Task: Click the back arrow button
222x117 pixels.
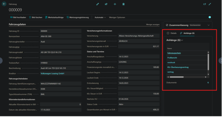Action: pyautogui.click(x=4, y=4)
